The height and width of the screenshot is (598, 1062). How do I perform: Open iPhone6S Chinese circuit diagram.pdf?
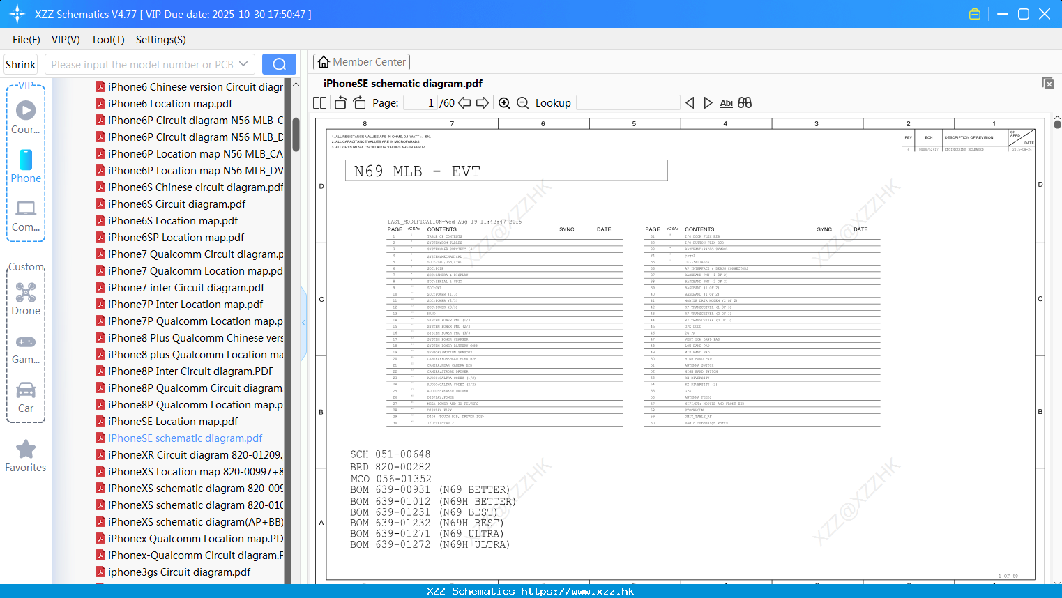click(189, 187)
